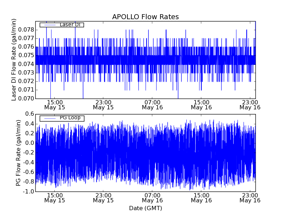Click the Date (GMT) x-axis label
Image resolution: width=284 pixels, height=213 pixels.
click(x=145, y=208)
